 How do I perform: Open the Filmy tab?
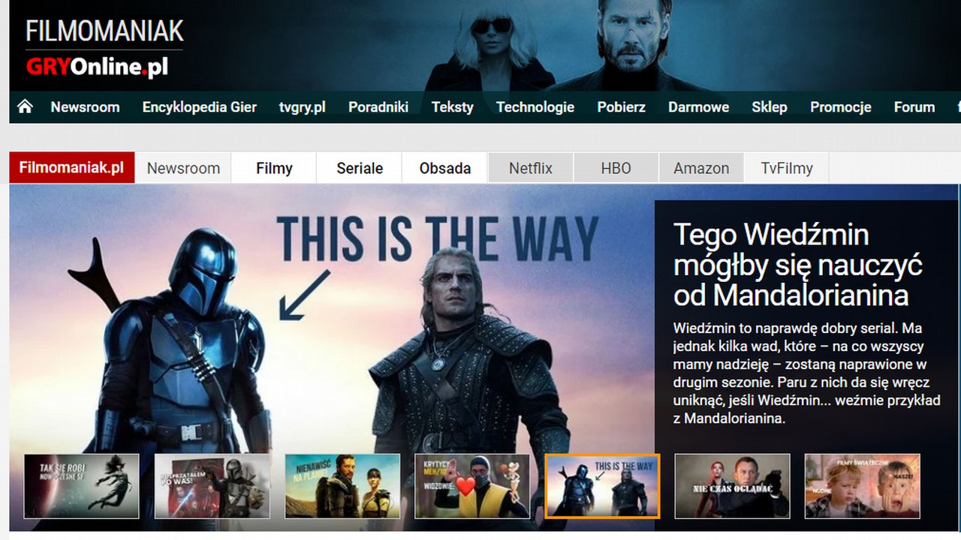pos(273,168)
